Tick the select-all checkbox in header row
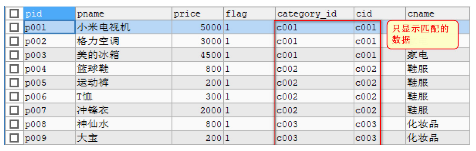 point(14,14)
